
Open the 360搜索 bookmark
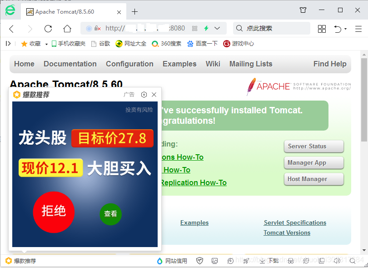point(166,44)
